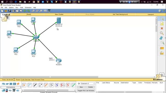Select the End Devices category
This screenshot has width=166, height=93.
[x=3, y=90]
